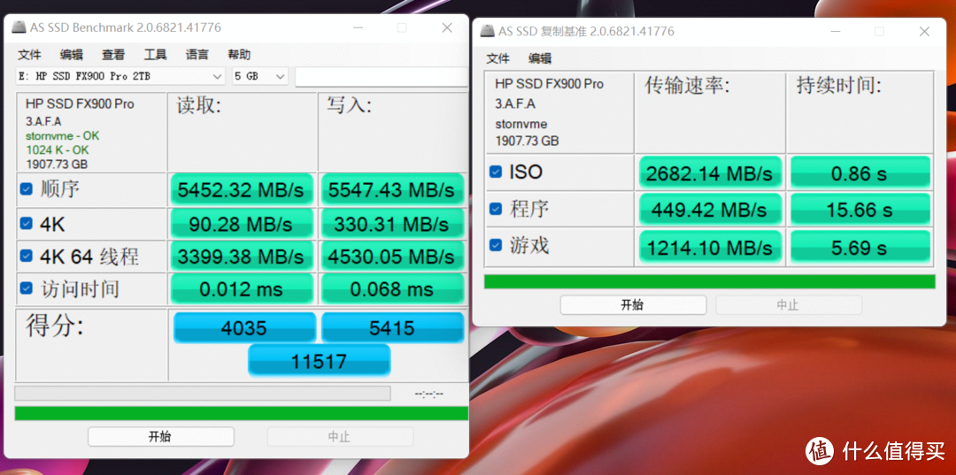Open 编辑 menu in 复制基准 window
This screenshot has height=475, width=956.
click(540, 58)
